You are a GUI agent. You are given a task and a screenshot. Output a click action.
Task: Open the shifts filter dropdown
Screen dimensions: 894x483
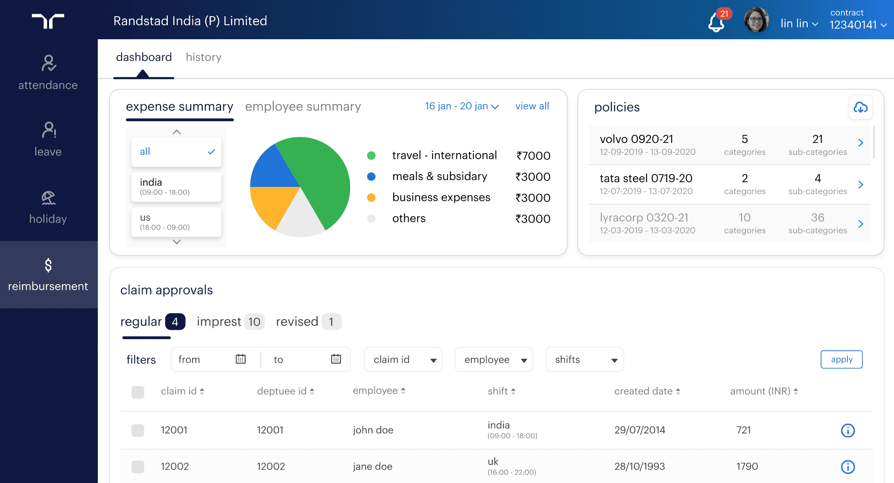[x=584, y=360]
